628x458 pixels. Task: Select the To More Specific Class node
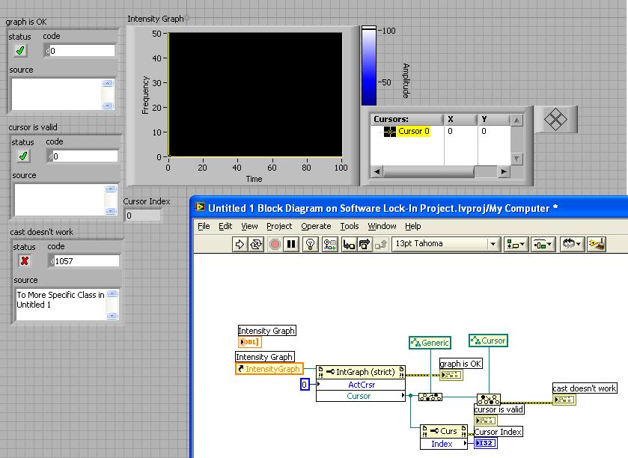pos(488,399)
